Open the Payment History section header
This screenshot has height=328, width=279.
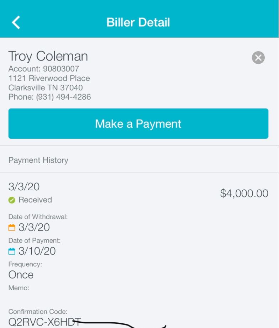[38, 160]
